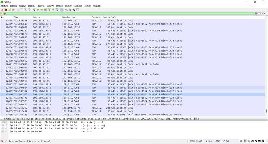This screenshot has width=268, height=144.
Task: Click the display filter bookmark icon
Action: tap(2, 13)
